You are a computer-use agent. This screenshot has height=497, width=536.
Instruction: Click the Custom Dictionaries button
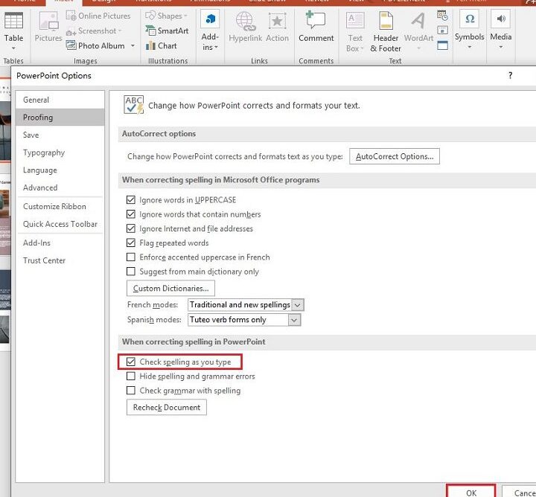click(170, 288)
